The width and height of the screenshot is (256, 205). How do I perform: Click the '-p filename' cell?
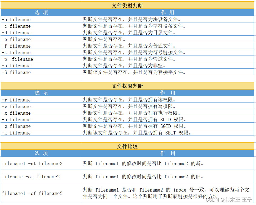(41, 59)
